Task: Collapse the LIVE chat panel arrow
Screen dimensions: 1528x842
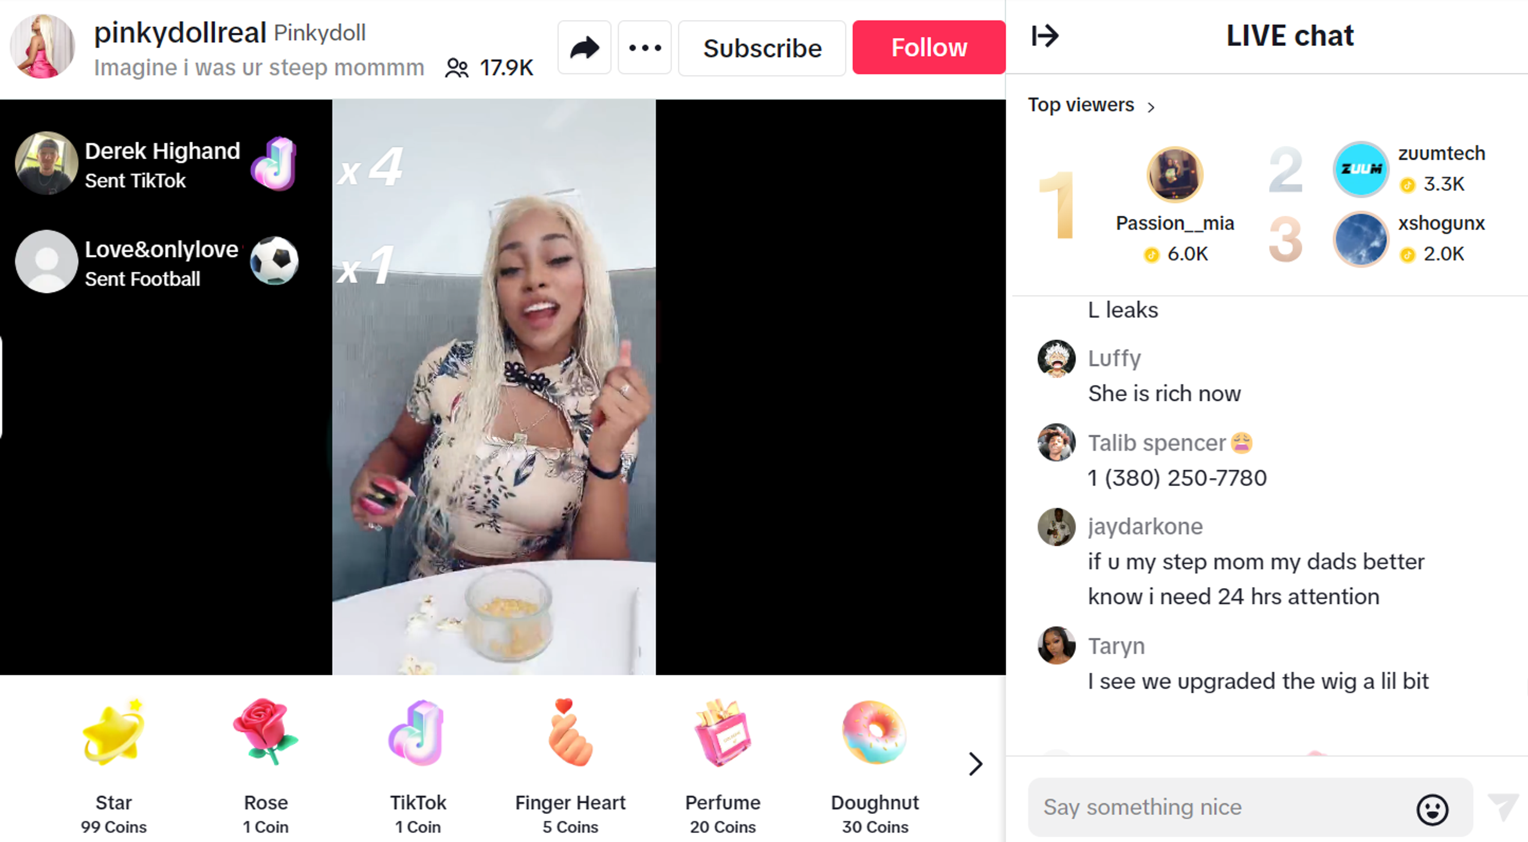Action: (1044, 36)
